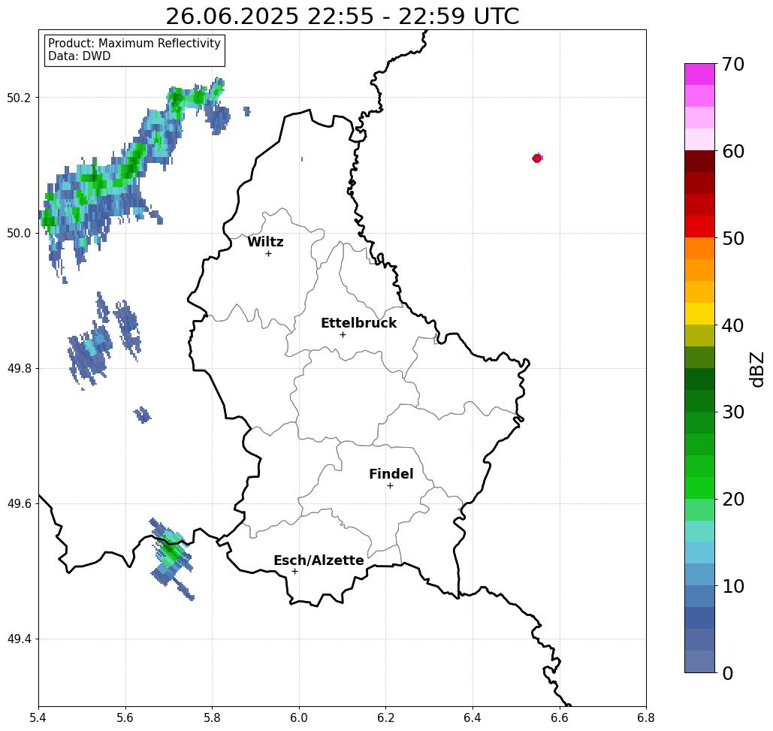773x731 pixels.
Task: Click the 70 tick label on colorbar
Action: 733,64
